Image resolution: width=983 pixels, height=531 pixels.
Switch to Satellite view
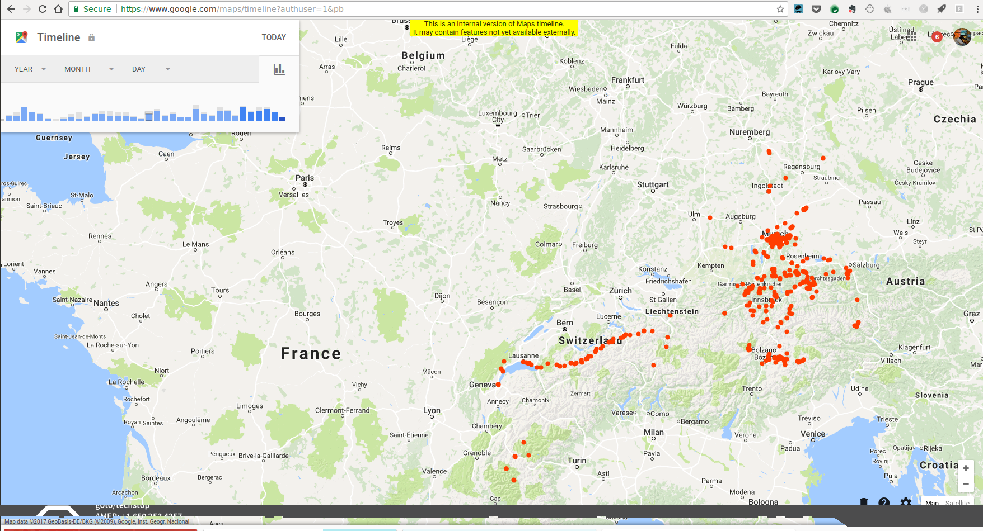pyautogui.click(x=957, y=502)
